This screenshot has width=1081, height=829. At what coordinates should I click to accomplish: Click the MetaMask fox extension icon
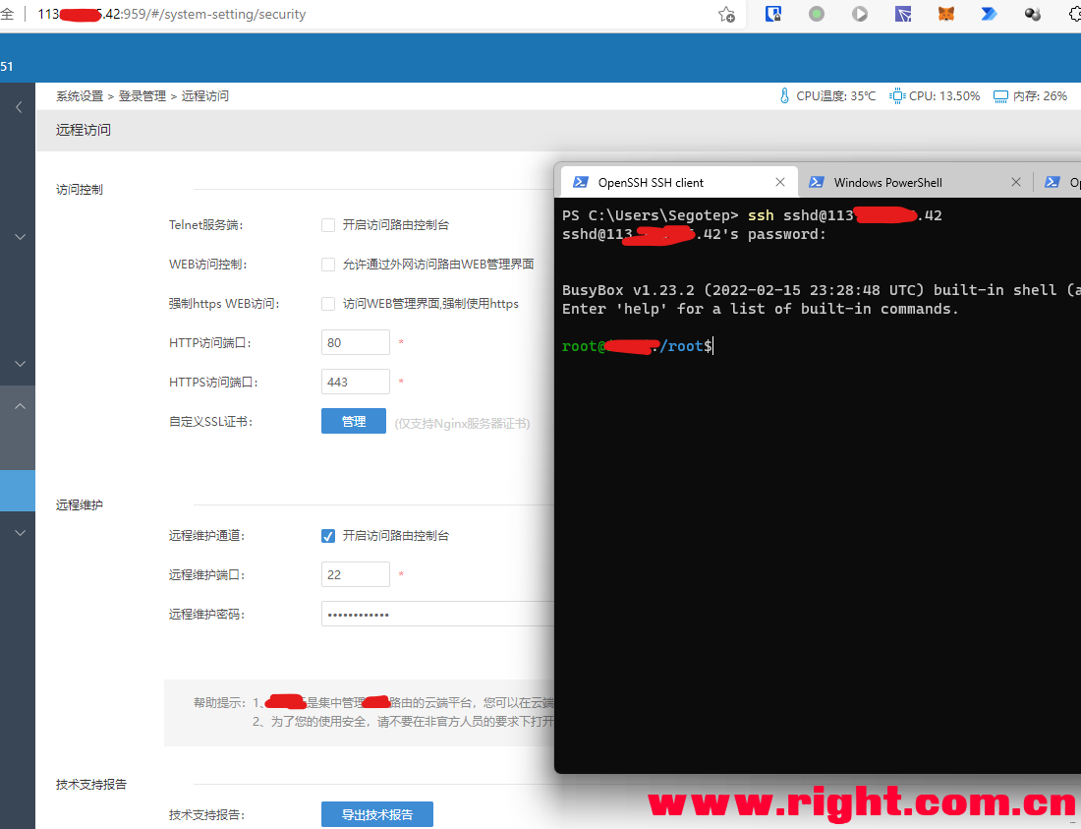(945, 14)
